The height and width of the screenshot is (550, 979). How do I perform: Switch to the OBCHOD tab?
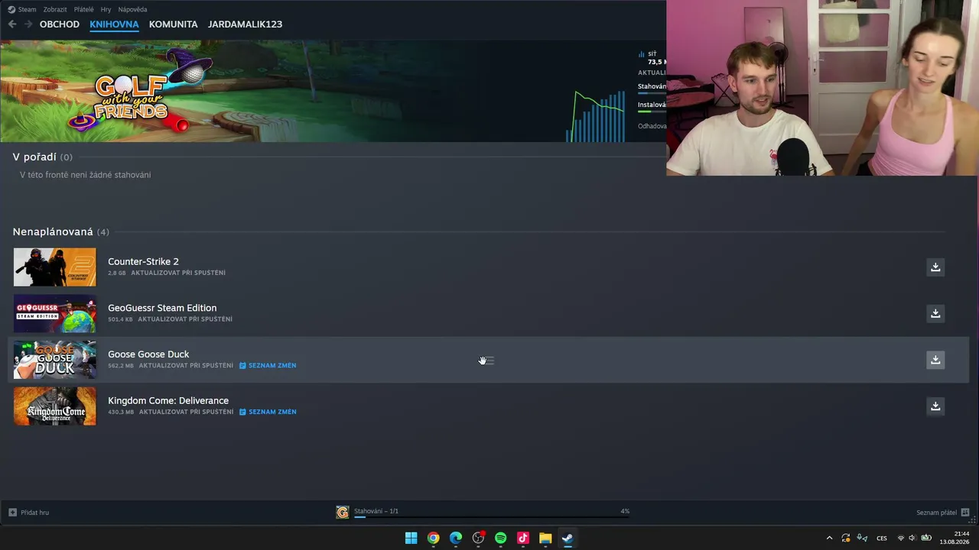pyautogui.click(x=60, y=24)
